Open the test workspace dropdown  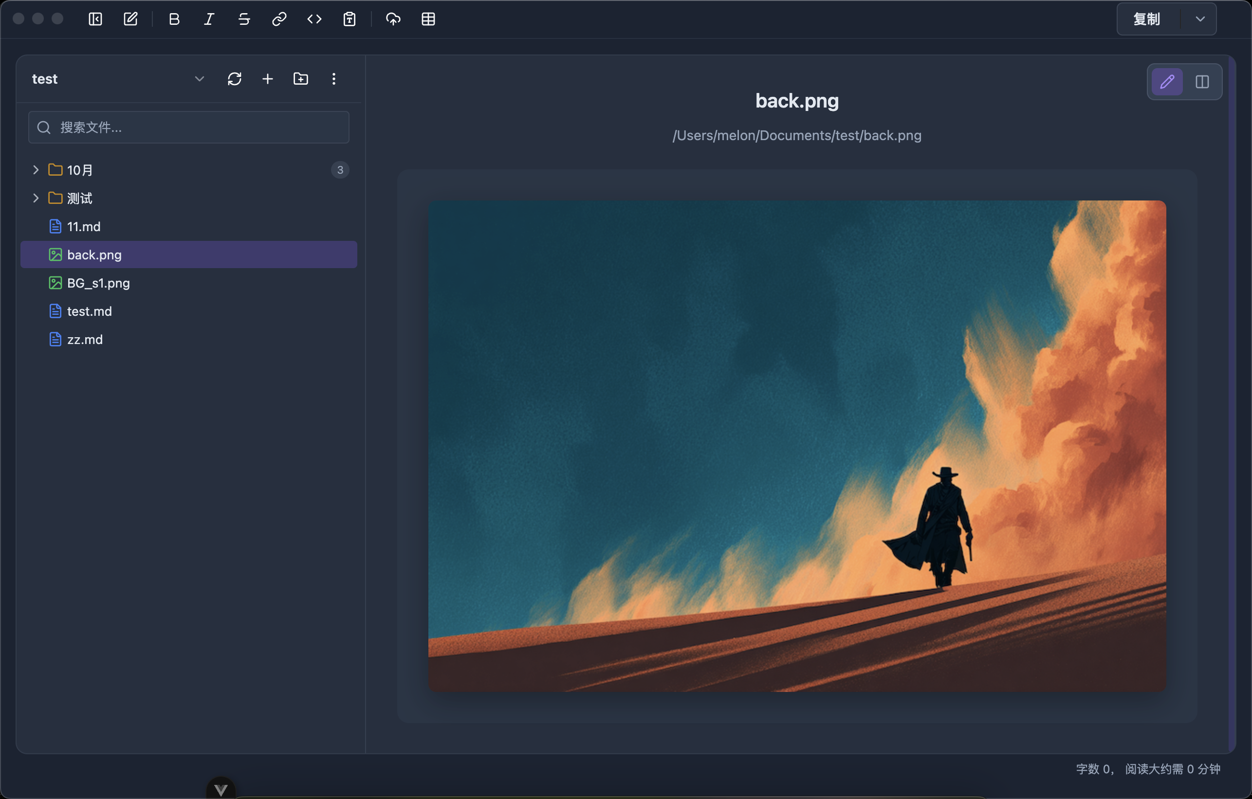pyautogui.click(x=199, y=79)
